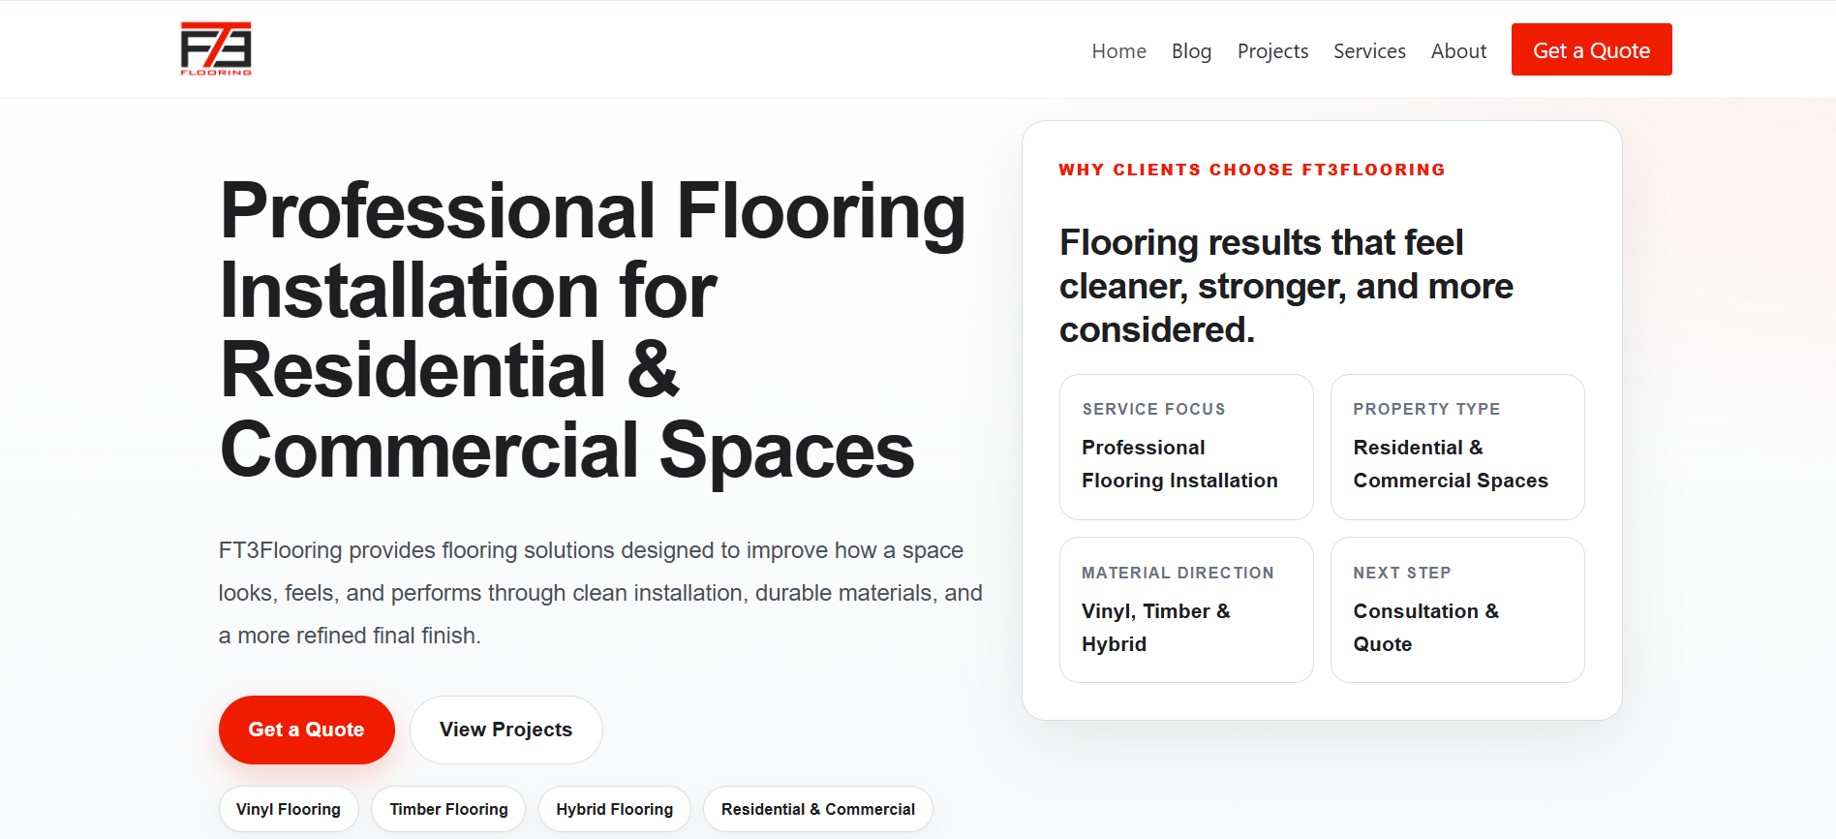
Task: Click the Property Type card
Action: click(1457, 447)
